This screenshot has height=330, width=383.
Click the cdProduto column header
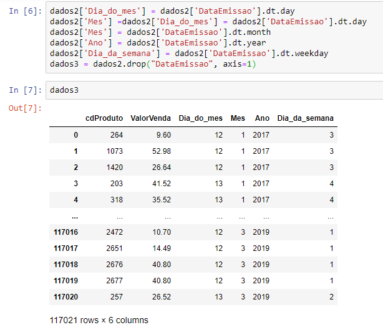104,118
